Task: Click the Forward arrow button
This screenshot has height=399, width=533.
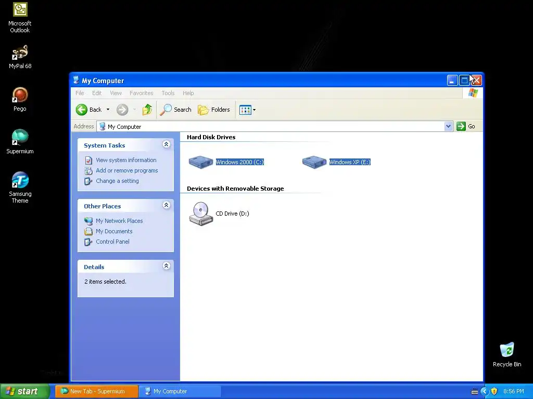Action: click(x=122, y=110)
